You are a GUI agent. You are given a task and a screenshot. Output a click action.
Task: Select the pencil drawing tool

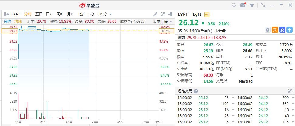(155, 14)
